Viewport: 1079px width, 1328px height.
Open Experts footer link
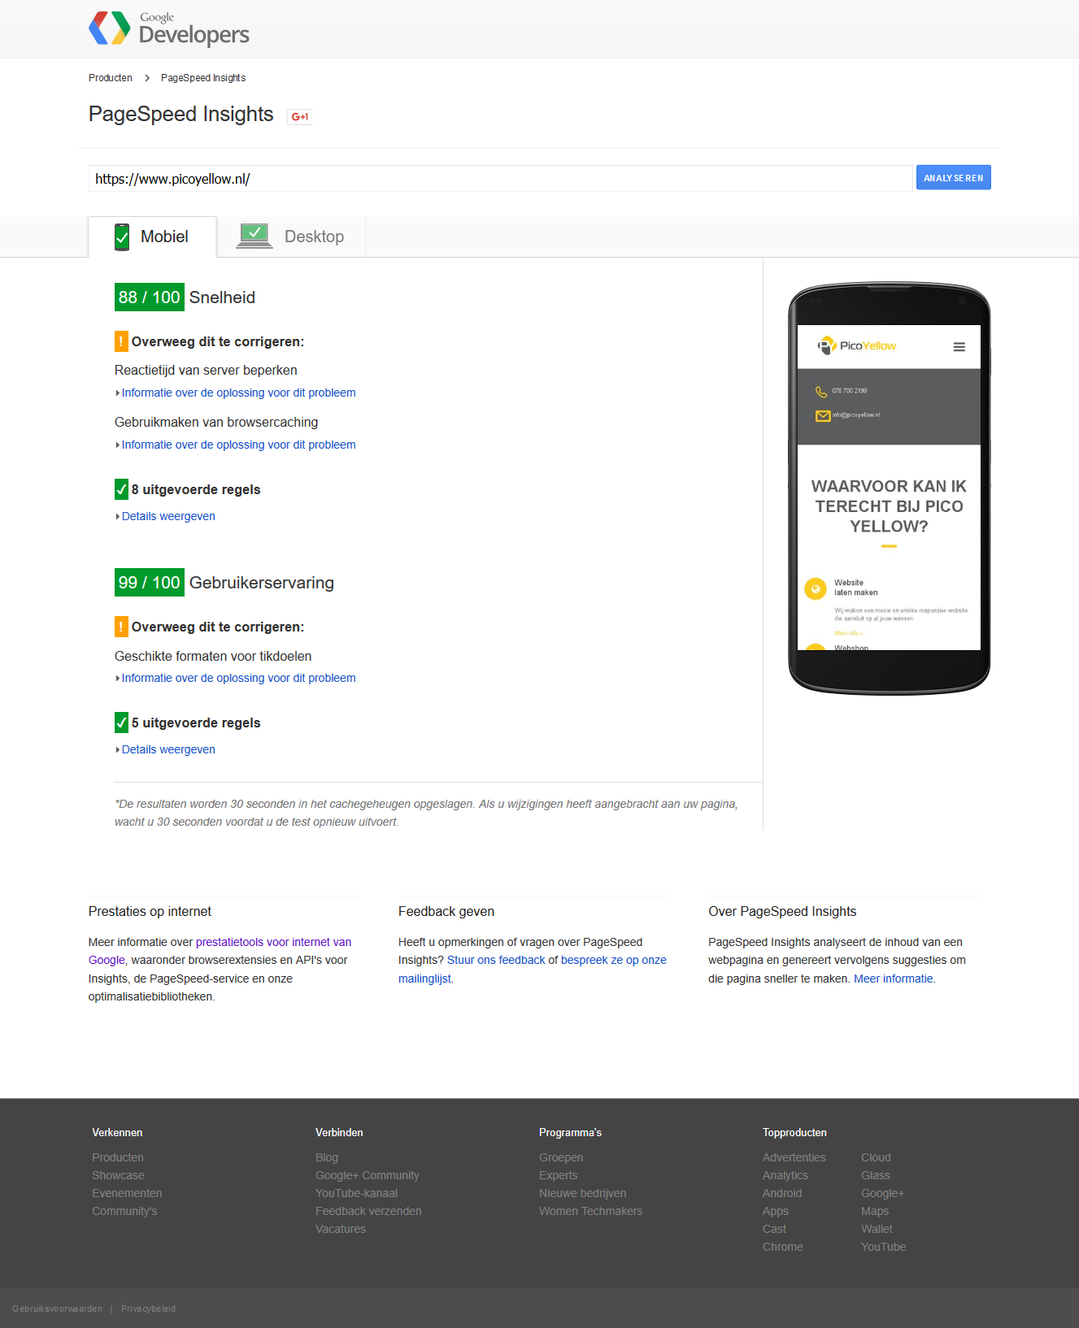(558, 1175)
